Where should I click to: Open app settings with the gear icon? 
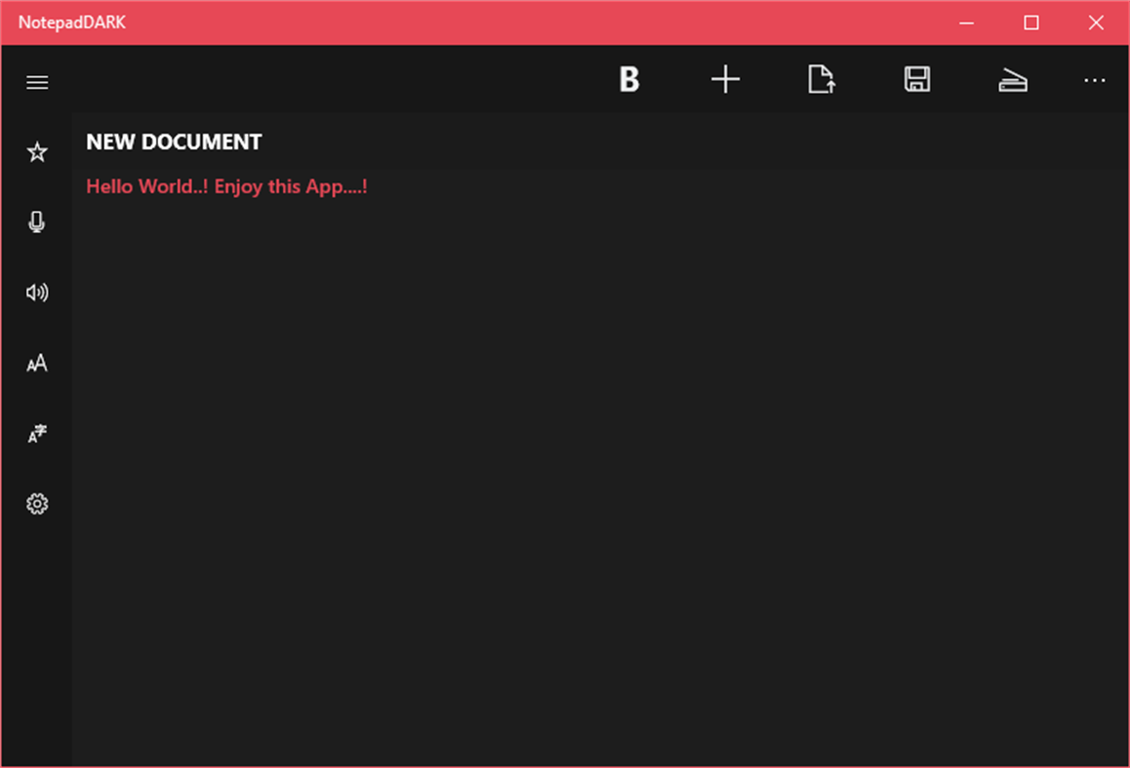37,503
